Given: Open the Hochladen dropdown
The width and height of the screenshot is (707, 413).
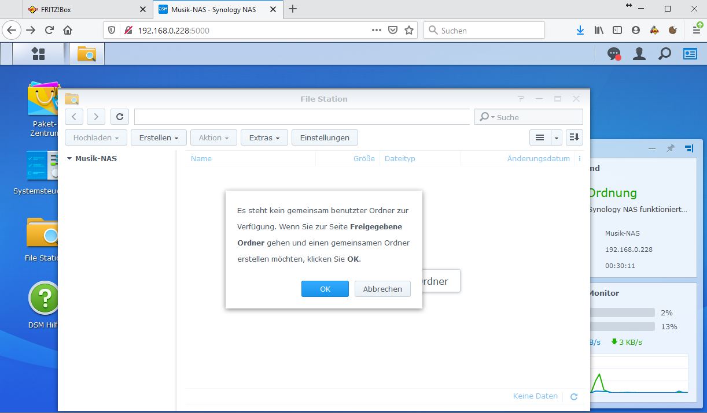Looking at the screenshot, I should [96, 137].
